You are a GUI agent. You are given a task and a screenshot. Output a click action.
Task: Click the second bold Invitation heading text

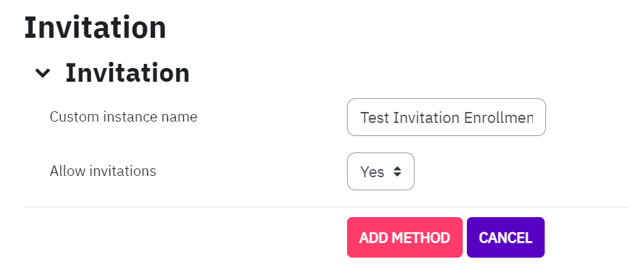127,73
